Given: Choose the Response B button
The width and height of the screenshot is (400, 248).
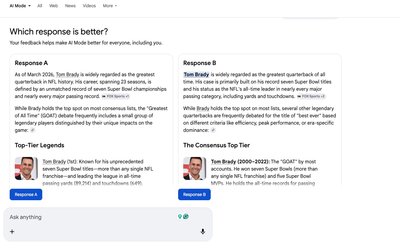Looking at the screenshot, I should point(194,194).
